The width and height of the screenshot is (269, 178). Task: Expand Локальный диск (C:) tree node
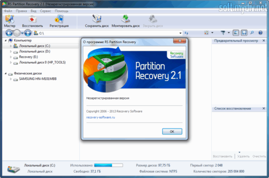point(11,46)
